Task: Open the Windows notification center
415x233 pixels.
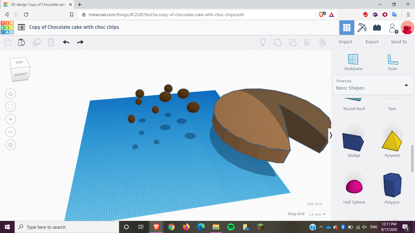Action: 406,227
